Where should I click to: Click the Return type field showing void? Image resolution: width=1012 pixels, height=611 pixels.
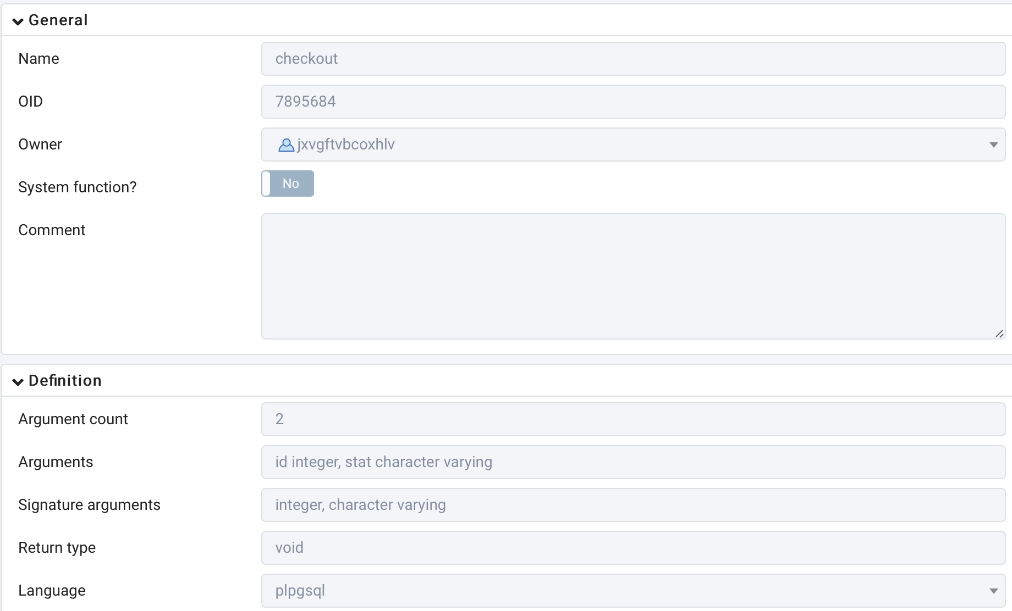click(x=633, y=548)
